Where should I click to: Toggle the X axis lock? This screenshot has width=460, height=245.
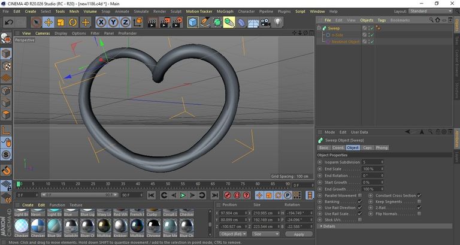pyautogui.click(x=101, y=22)
